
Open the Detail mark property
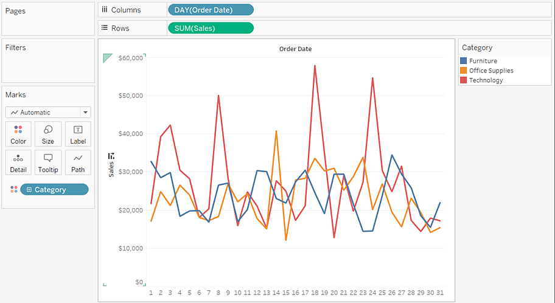[x=18, y=162]
